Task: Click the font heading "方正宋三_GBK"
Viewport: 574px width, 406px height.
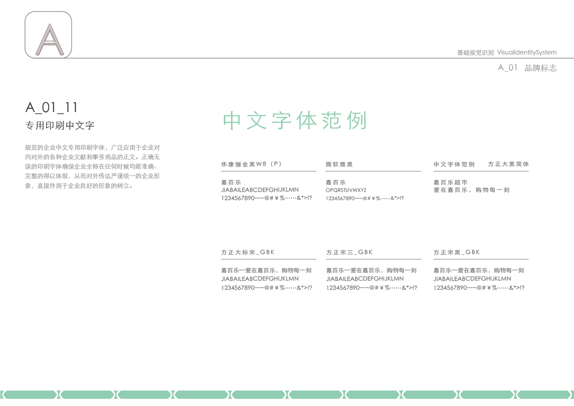Action: point(350,252)
